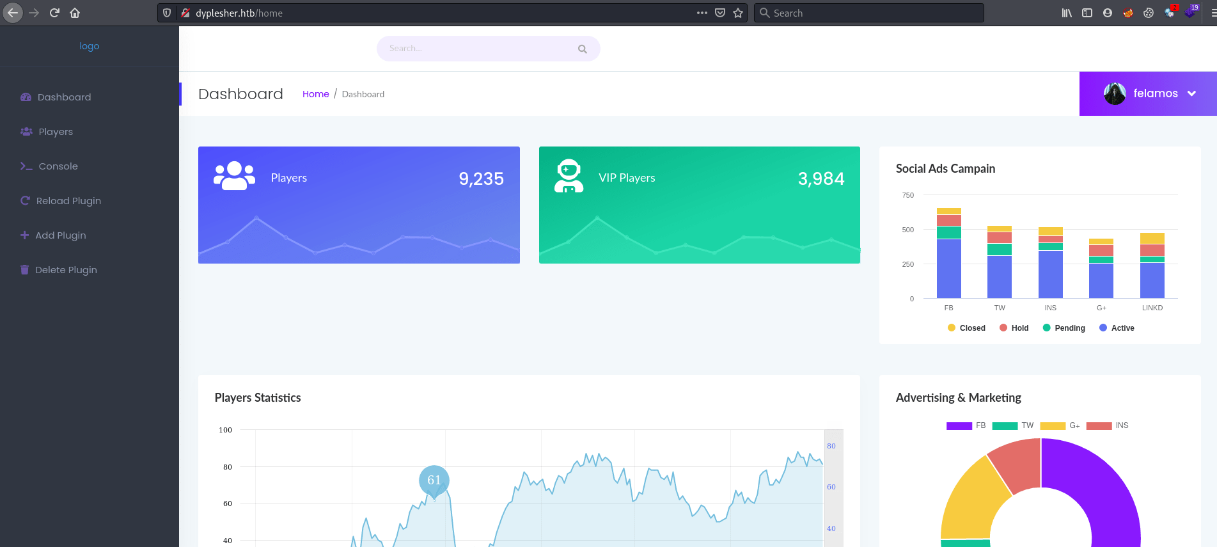Click the FB stacked bar in Social Ads
1217x547 pixels.
tap(949, 253)
